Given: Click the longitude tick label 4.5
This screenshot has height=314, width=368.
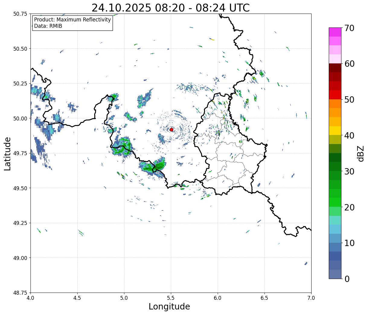Looking at the screenshot, I should coord(77,298).
